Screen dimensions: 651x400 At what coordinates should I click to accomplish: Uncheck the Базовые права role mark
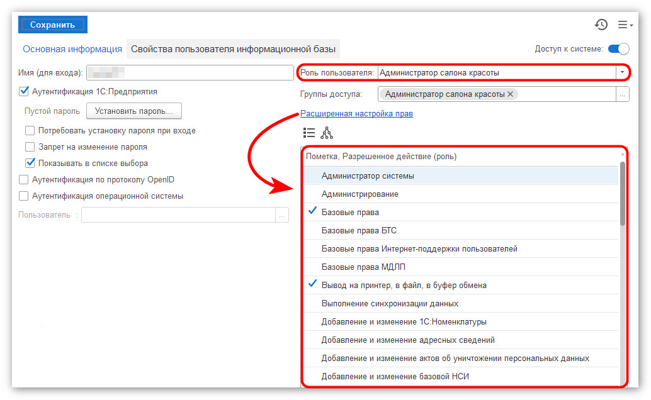pos(312,211)
